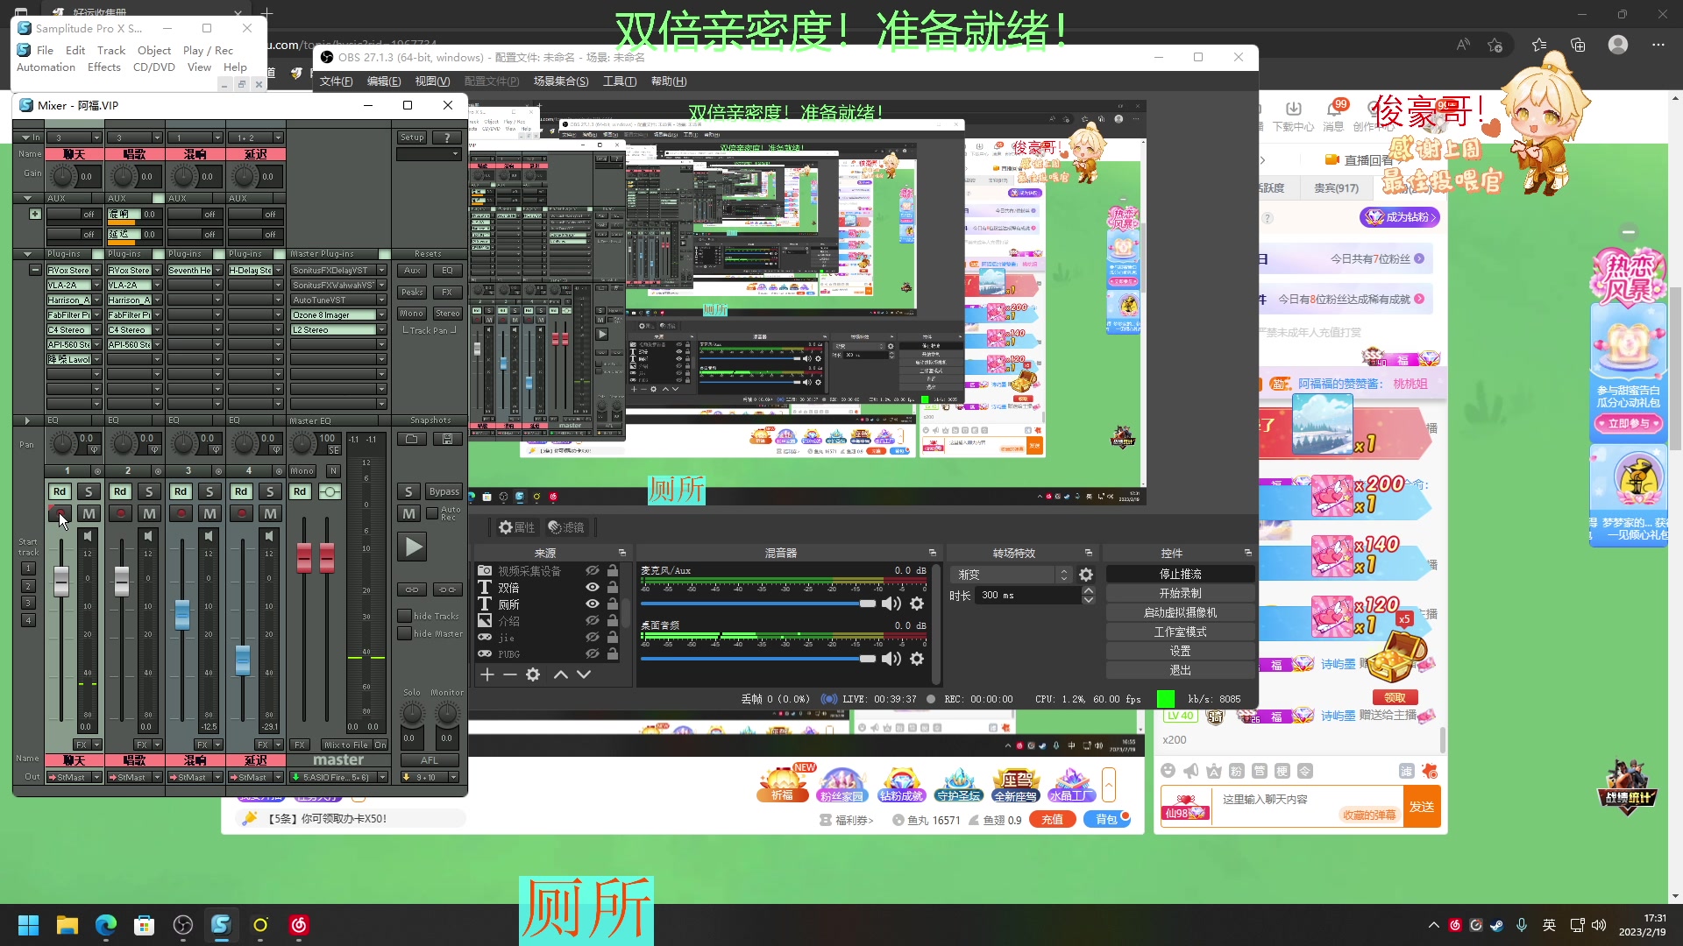Mute the 麦克风/Aux speaker icon in OBS
1683x946 pixels.
pos(891,604)
